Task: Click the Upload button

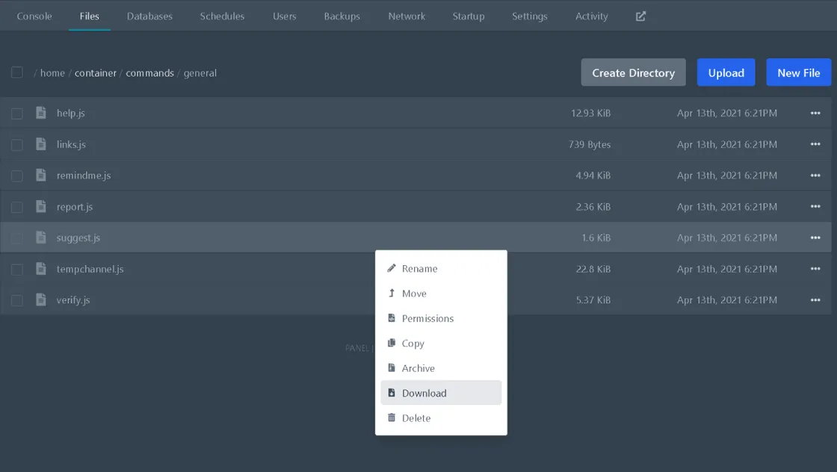Action: click(x=726, y=72)
